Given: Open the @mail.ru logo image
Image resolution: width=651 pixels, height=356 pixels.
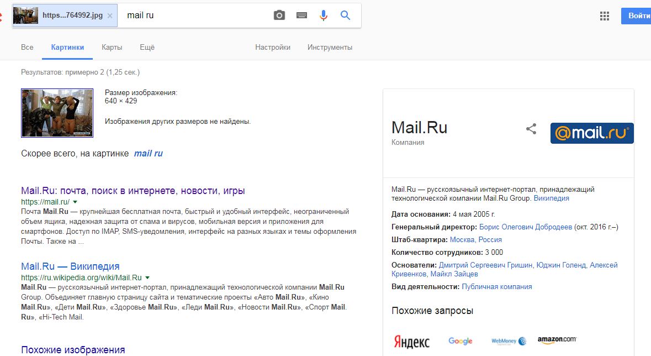Looking at the screenshot, I should coord(592,133).
